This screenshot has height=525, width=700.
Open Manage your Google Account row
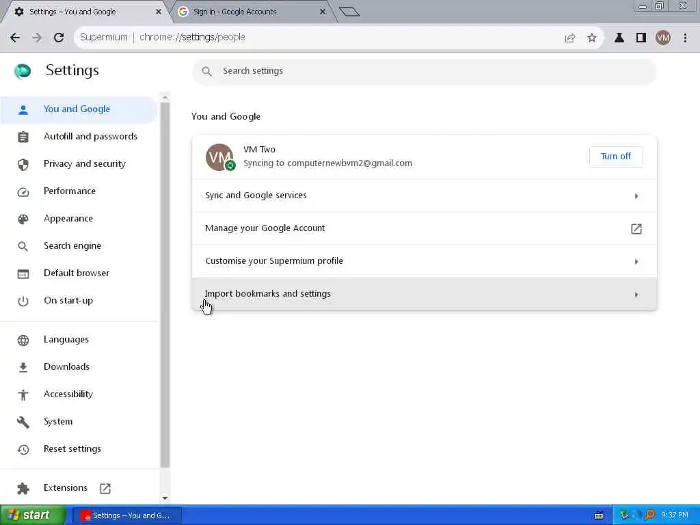[424, 228]
